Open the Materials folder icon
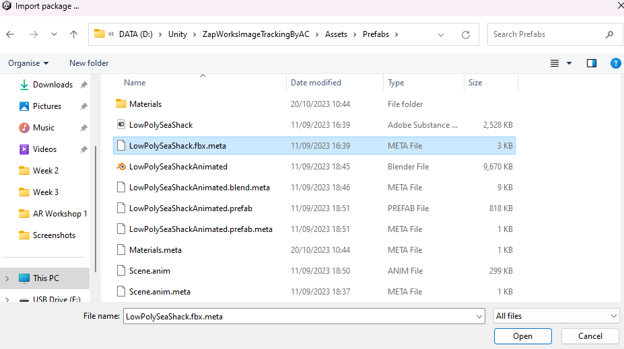This screenshot has height=349, width=624. pyautogui.click(x=121, y=104)
